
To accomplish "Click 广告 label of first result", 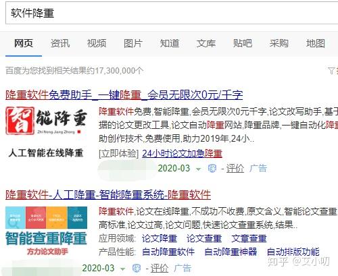I will pos(258,168).
